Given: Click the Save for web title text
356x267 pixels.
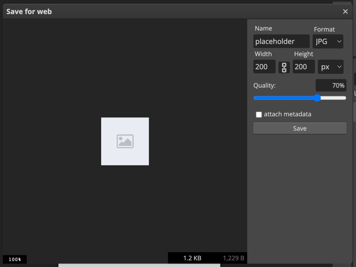Looking at the screenshot, I should click(x=29, y=11).
